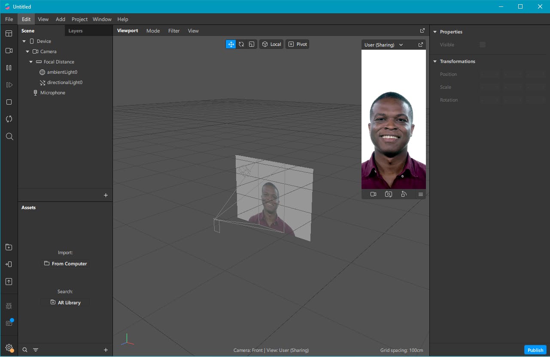Image resolution: width=550 pixels, height=357 pixels.
Task: Add asset with bottom plus button
Action: click(106, 350)
